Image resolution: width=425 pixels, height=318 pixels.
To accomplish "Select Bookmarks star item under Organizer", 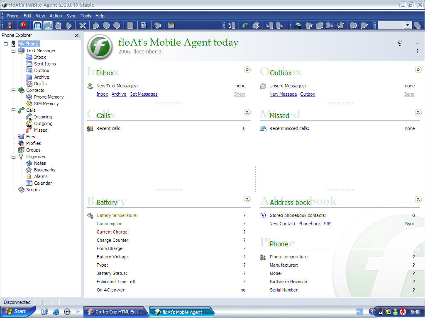I will (x=44, y=170).
